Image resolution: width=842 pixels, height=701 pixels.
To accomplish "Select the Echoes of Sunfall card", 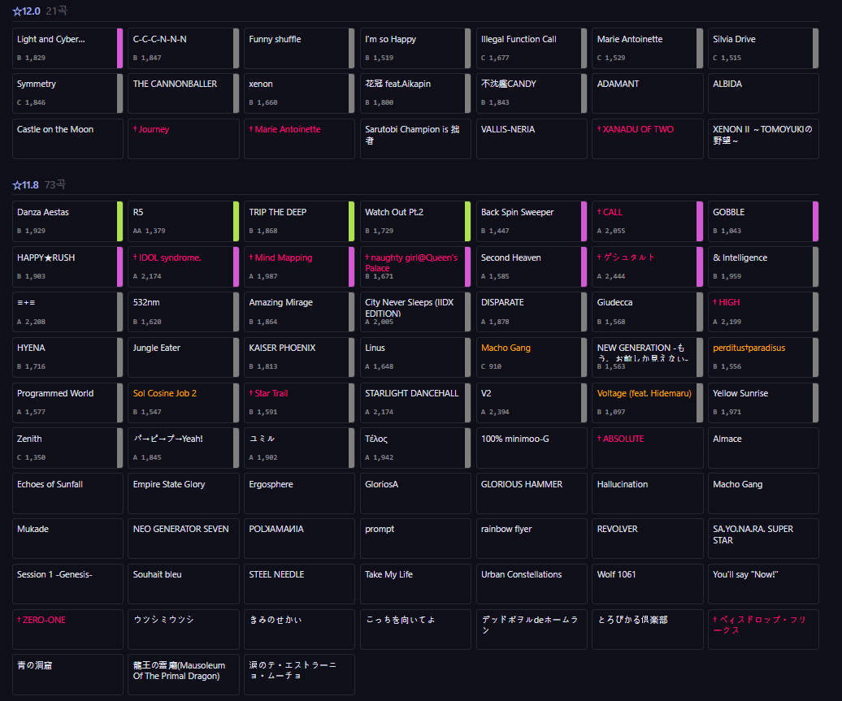I will click(67, 493).
